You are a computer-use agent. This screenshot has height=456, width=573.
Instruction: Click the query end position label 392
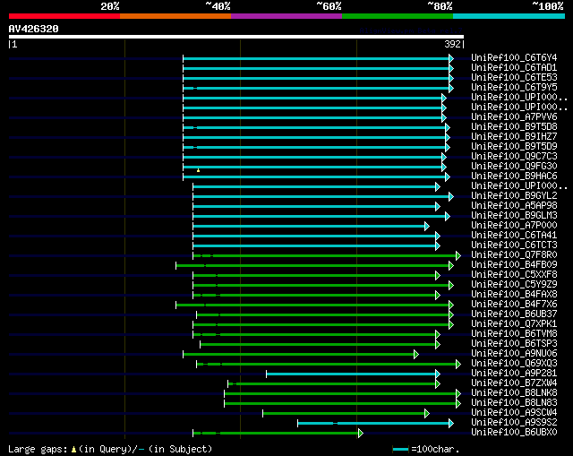coord(452,44)
